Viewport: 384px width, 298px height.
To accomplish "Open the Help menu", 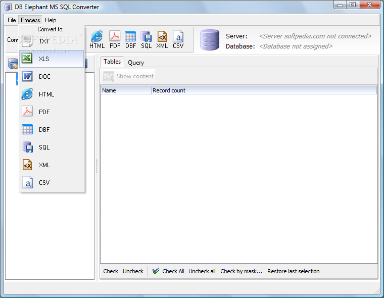I will [x=51, y=20].
